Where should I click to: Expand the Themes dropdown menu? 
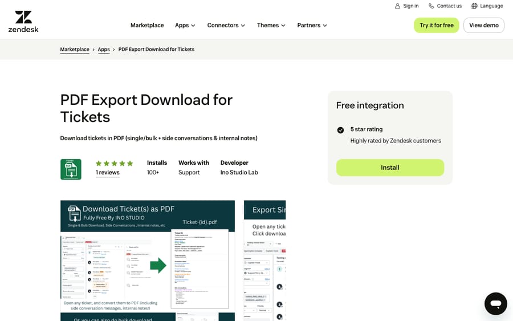tap(271, 25)
